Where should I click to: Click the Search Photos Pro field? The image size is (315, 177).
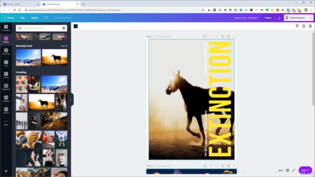[41, 29]
